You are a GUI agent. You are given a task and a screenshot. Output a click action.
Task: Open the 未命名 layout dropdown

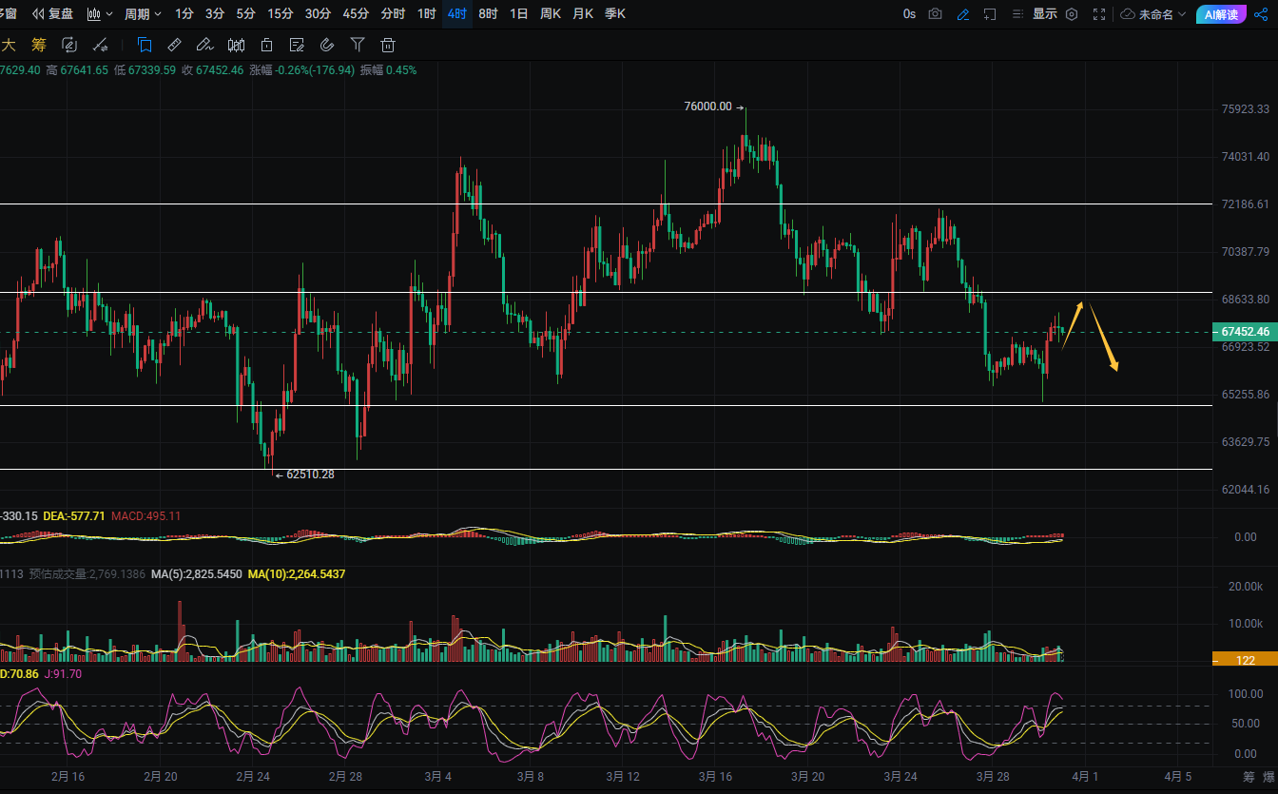[x=1153, y=14]
